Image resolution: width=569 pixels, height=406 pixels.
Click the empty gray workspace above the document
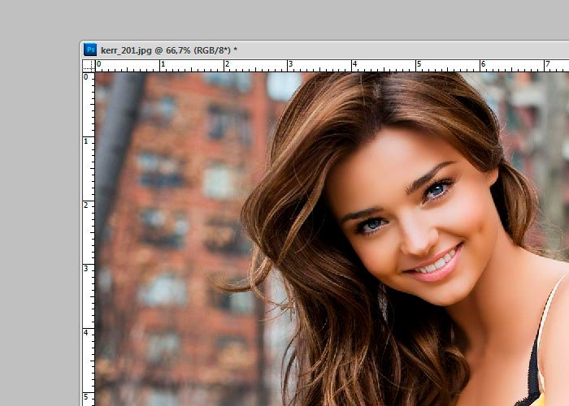[284, 20]
